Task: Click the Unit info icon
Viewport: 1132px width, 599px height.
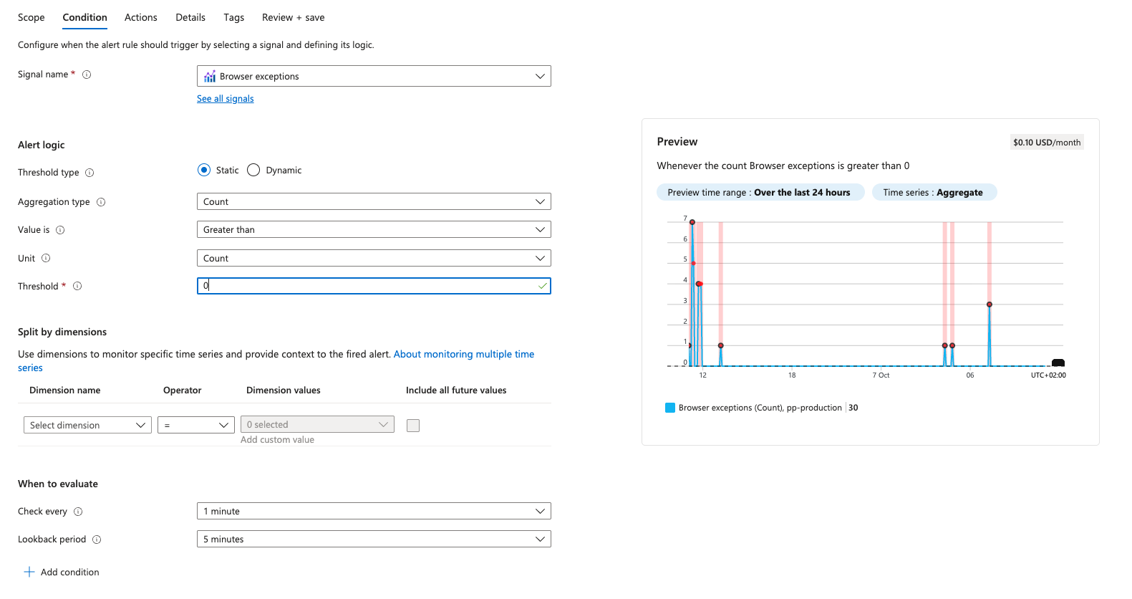Action: (x=46, y=258)
